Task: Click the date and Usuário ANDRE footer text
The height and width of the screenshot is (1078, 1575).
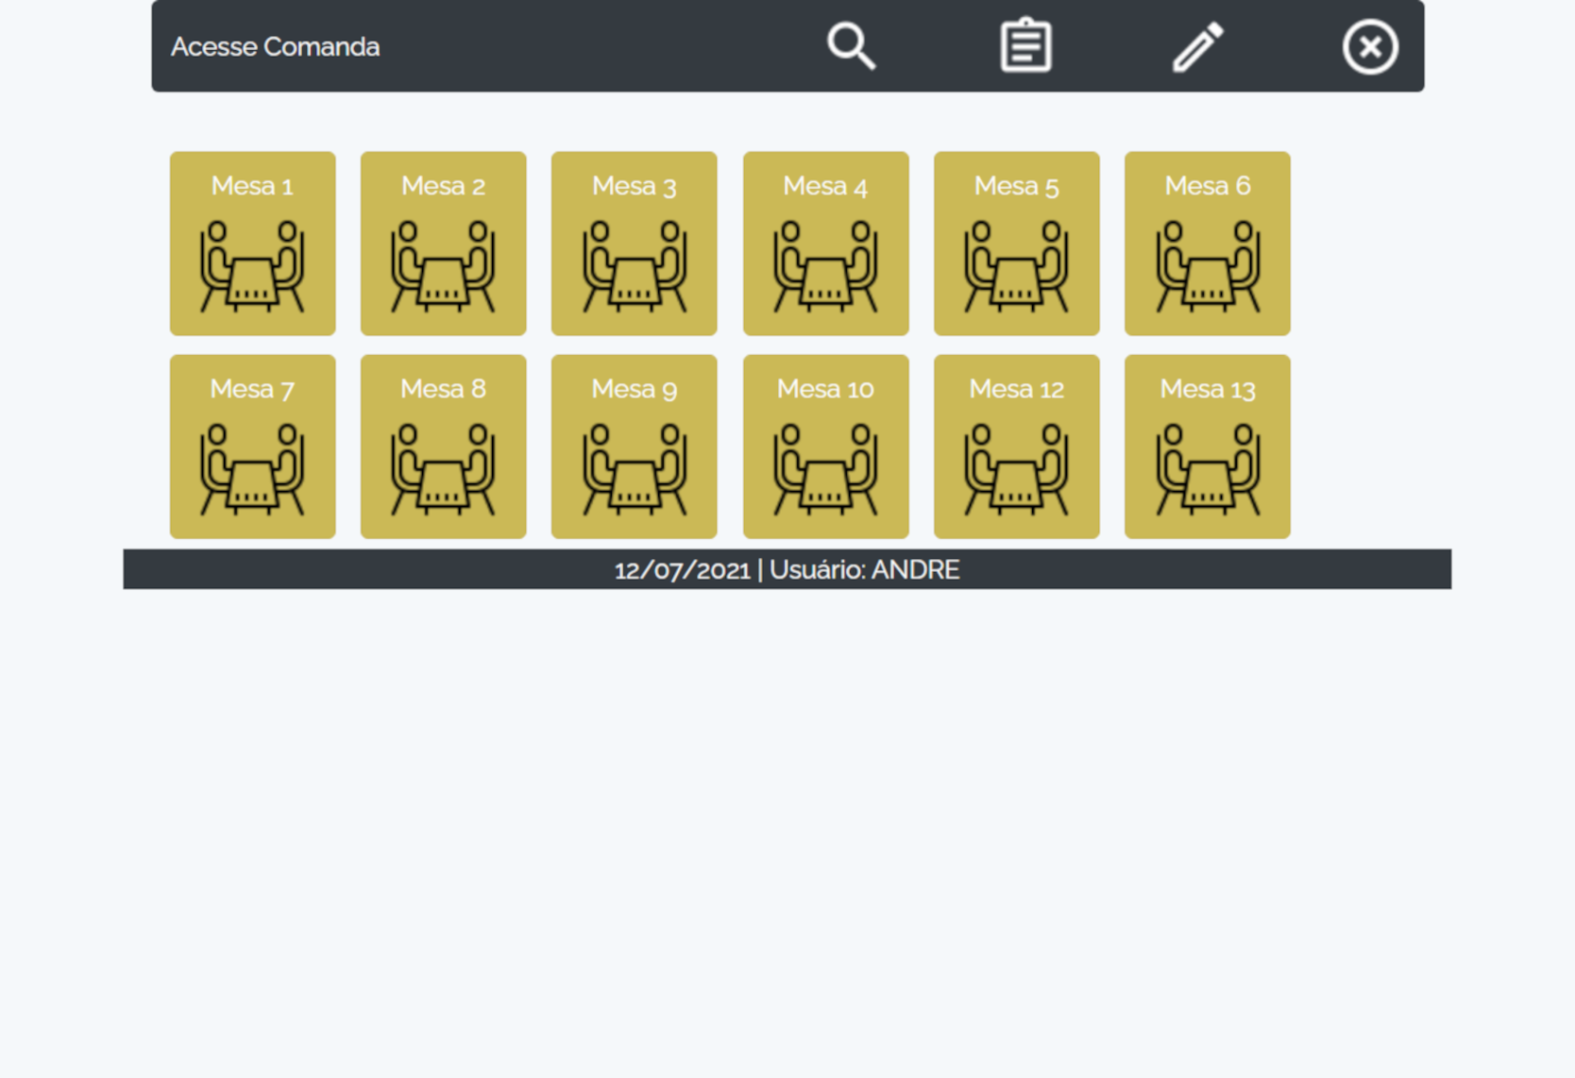Action: [x=787, y=570]
